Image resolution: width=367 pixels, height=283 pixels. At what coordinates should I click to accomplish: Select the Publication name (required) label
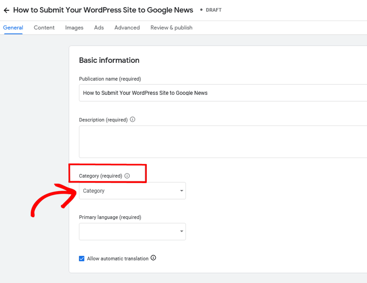point(110,79)
